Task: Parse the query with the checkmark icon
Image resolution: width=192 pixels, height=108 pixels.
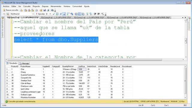Action: click(x=53, y=14)
